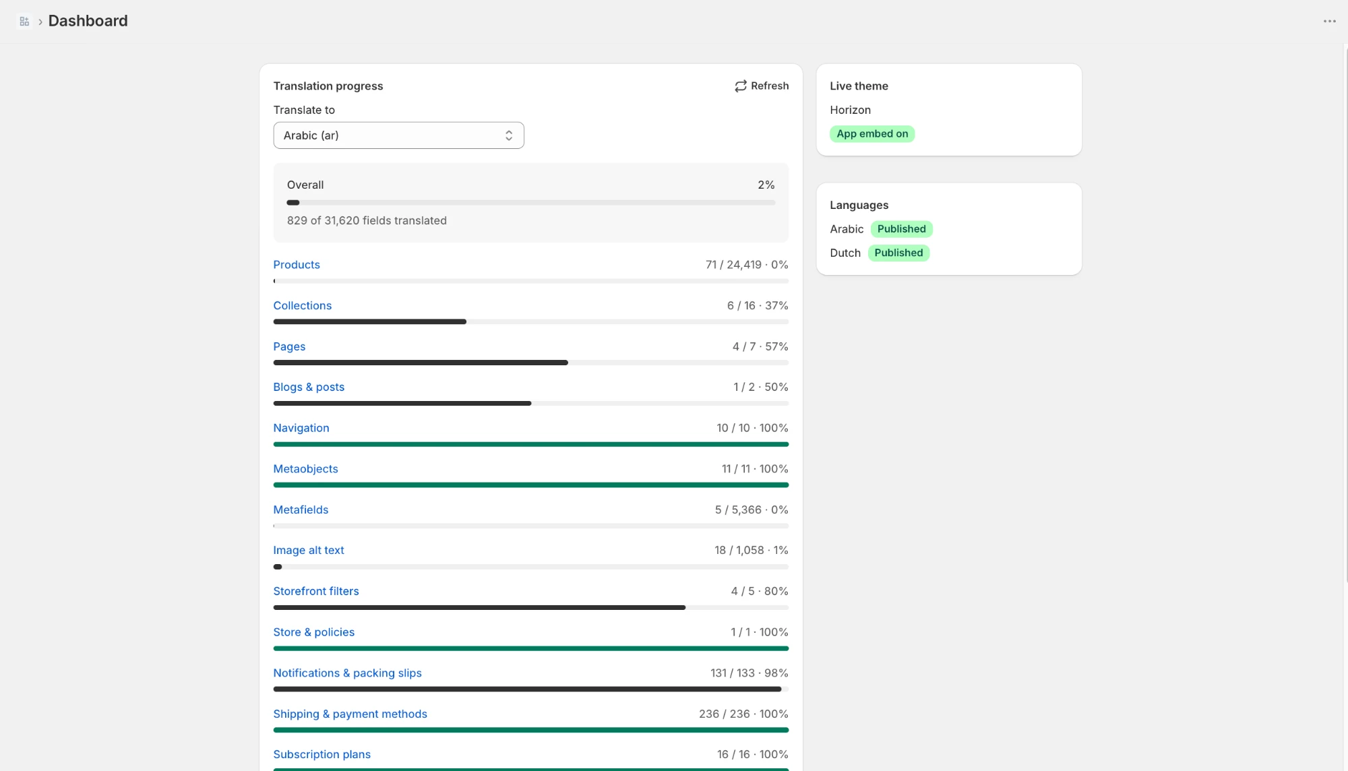Click the Languages heading
This screenshot has width=1348, height=771.
(x=859, y=205)
